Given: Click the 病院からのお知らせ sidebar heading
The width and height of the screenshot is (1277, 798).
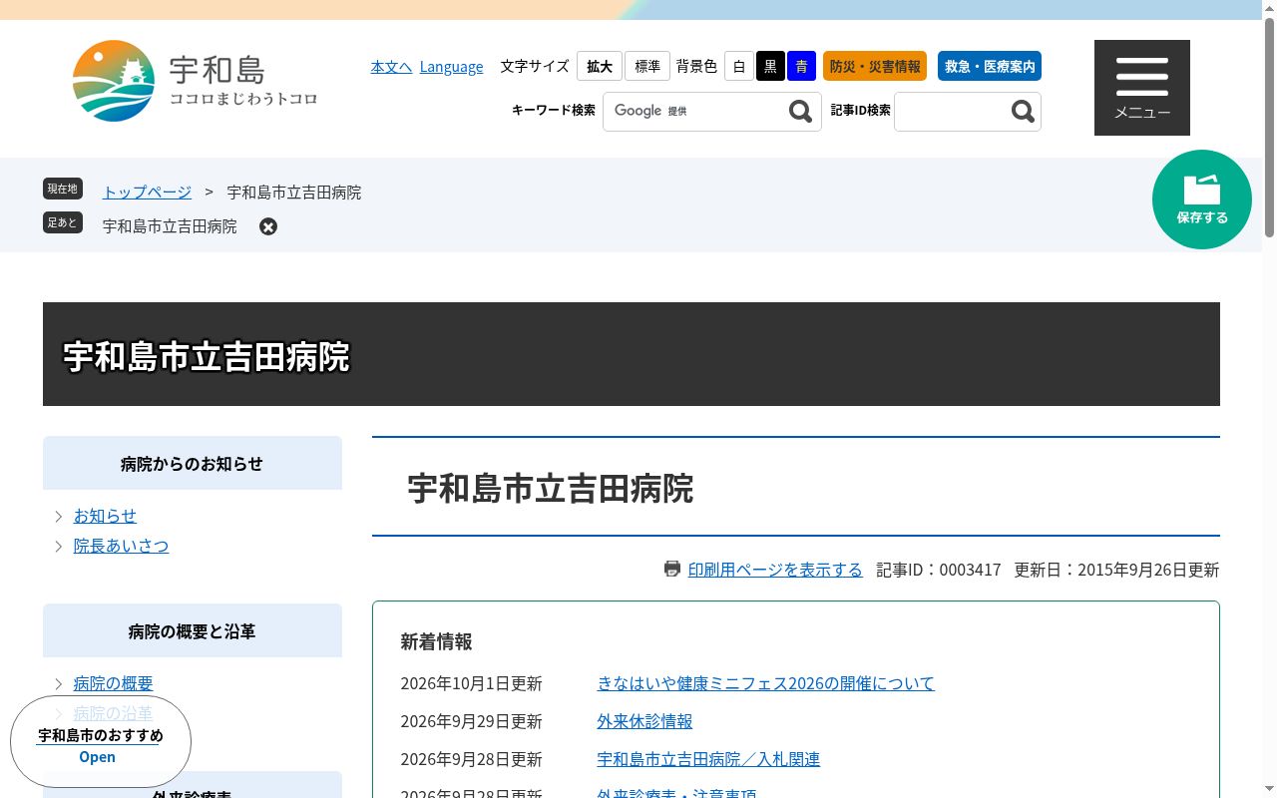Looking at the screenshot, I should coord(193,463).
